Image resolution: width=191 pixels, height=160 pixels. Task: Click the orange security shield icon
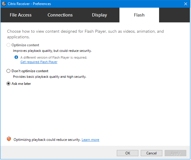9,139
